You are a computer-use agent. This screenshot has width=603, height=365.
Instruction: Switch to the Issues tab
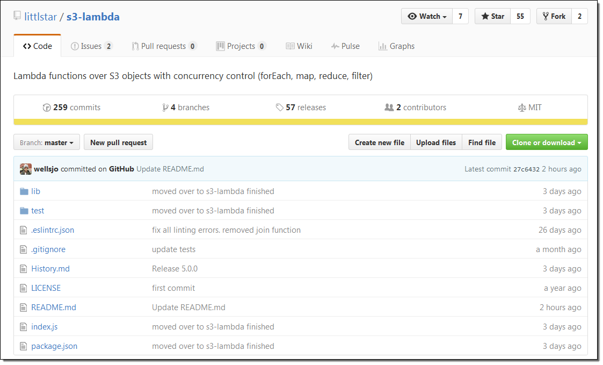coord(91,46)
